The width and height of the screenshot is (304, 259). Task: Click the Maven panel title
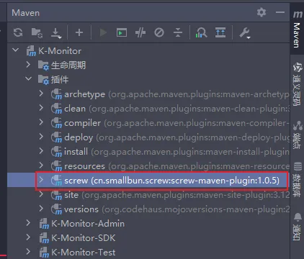pos(26,13)
